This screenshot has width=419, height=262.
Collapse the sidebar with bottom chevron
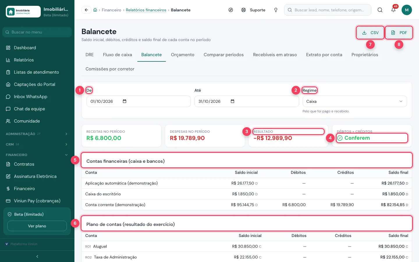37,256
